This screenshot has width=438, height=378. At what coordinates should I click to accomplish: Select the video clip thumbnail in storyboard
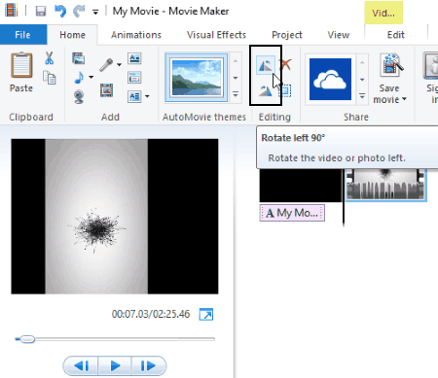point(385,185)
